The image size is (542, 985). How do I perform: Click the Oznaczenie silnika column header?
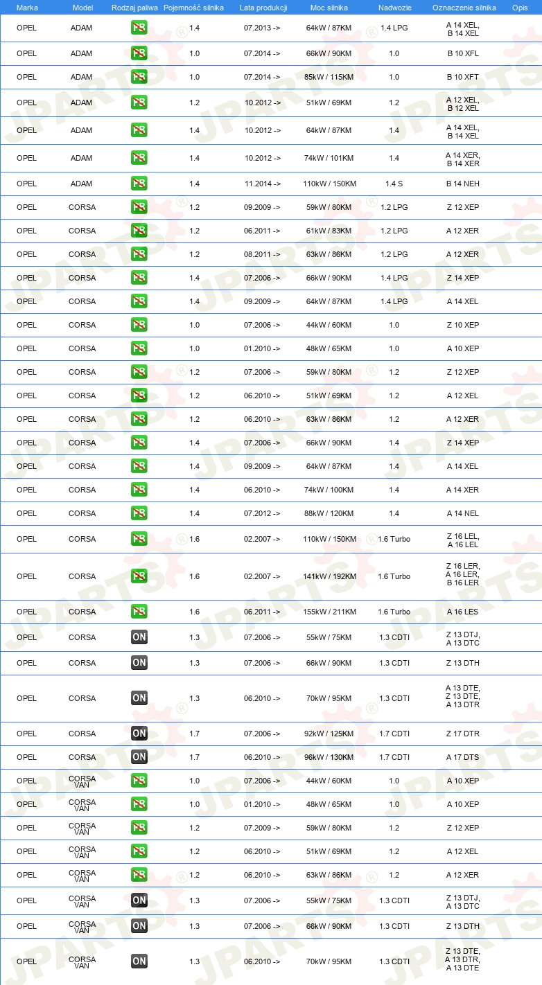(464, 7)
